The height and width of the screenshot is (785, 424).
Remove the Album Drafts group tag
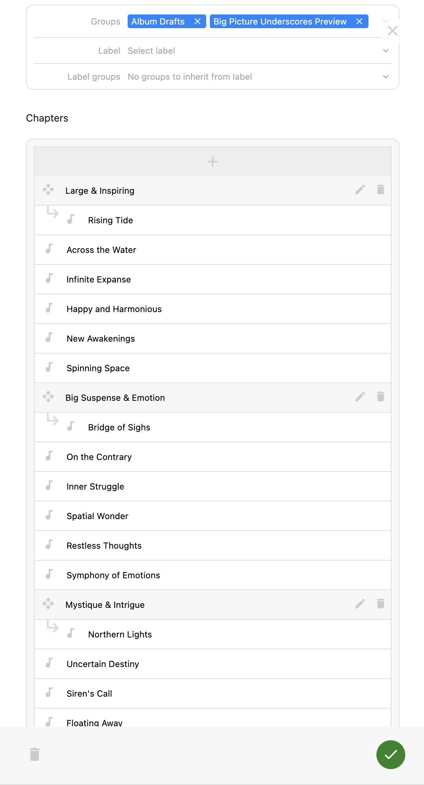(x=197, y=22)
